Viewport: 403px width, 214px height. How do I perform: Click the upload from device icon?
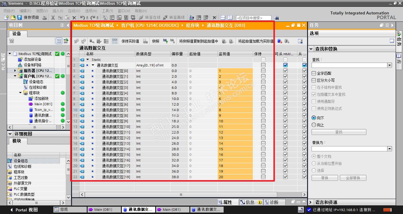tap(119, 18)
